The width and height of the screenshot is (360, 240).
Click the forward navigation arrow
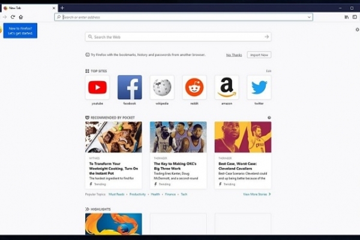click(x=5, y=17)
